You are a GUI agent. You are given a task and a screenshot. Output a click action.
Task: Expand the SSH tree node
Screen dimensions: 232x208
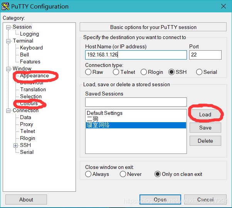[15, 145]
